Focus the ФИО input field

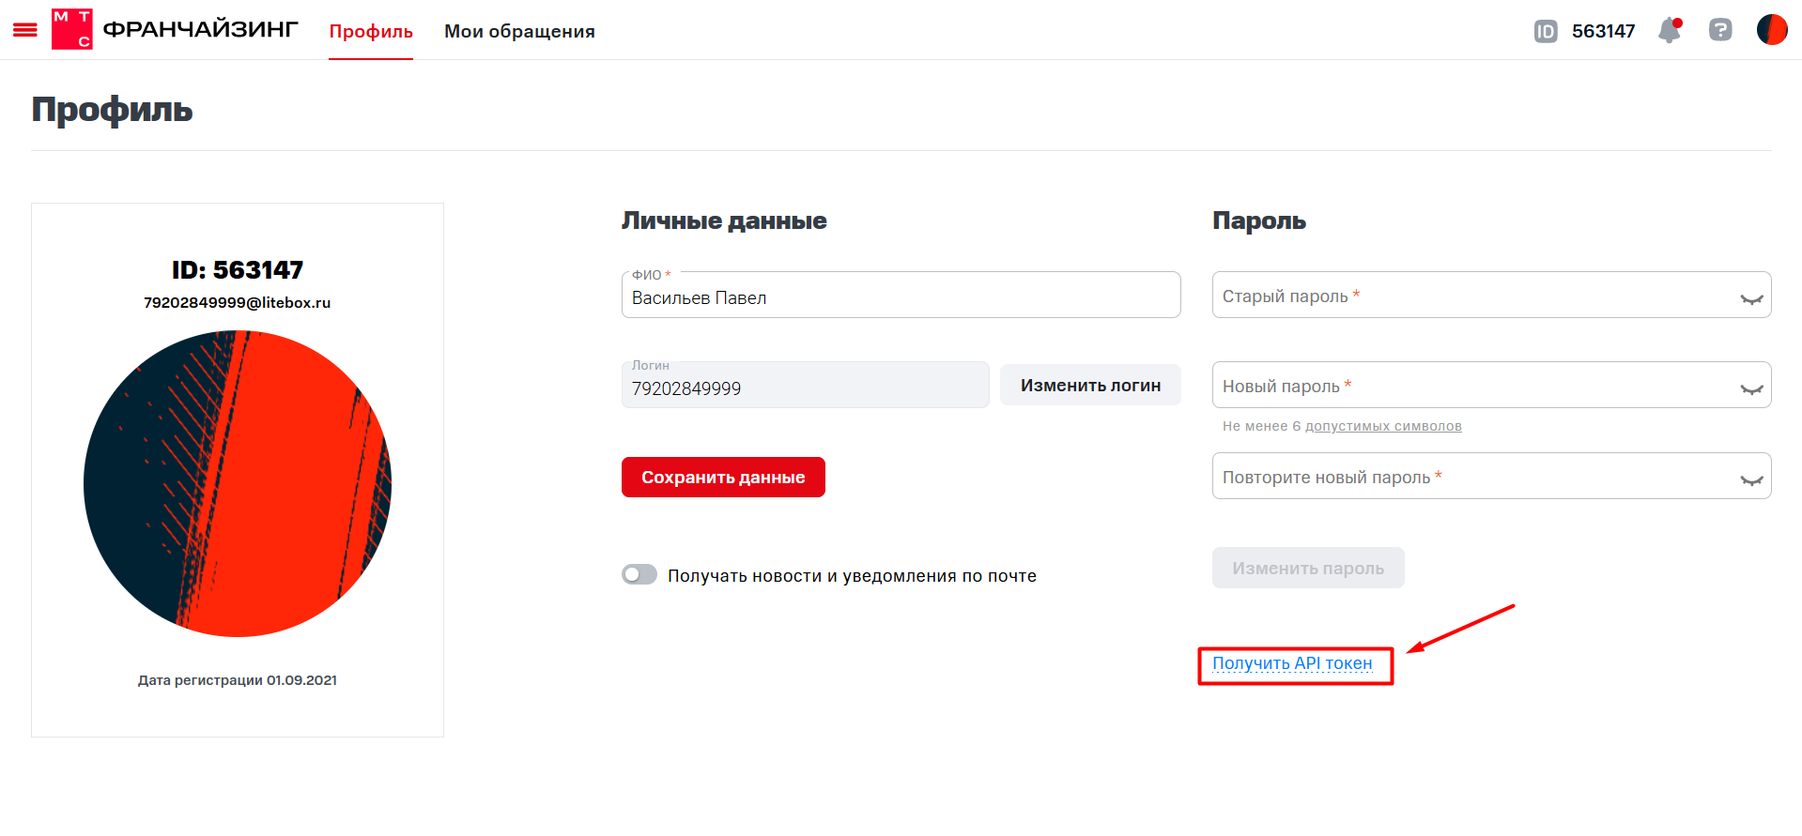(901, 295)
